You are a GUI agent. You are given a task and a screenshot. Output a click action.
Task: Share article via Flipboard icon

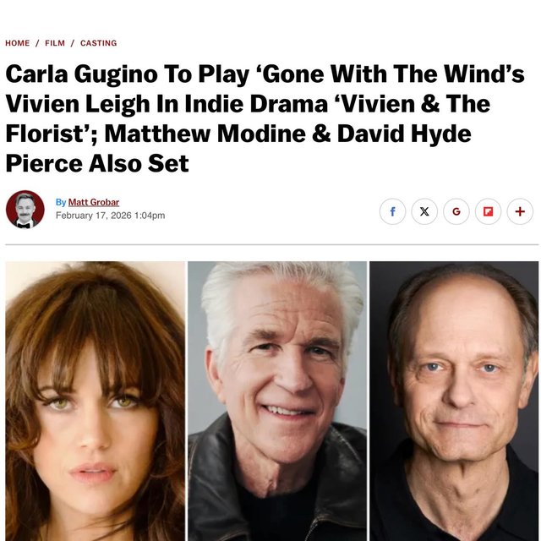coord(488,211)
